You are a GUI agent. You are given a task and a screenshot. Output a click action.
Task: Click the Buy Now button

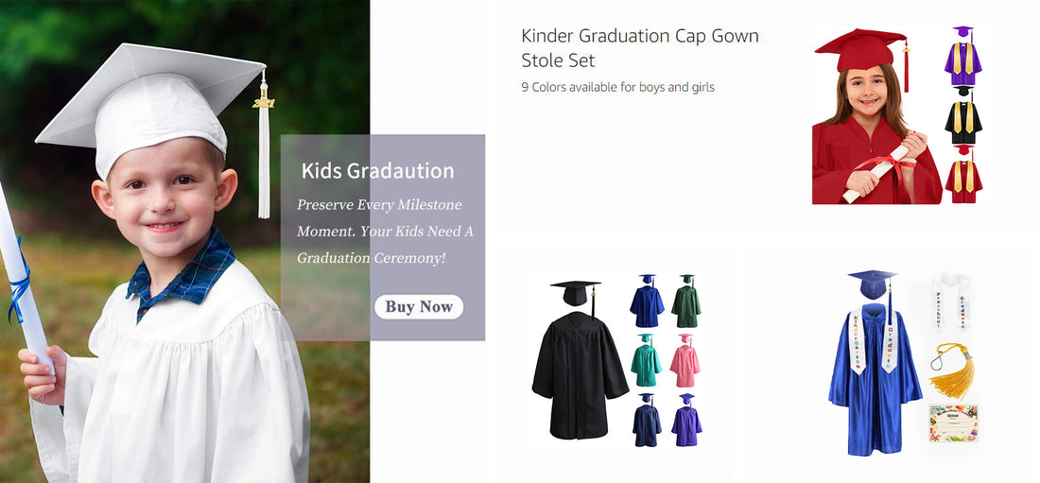(419, 306)
